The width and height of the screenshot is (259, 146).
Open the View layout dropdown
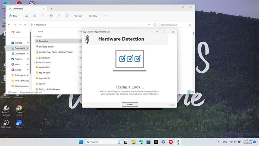[x=94, y=16]
